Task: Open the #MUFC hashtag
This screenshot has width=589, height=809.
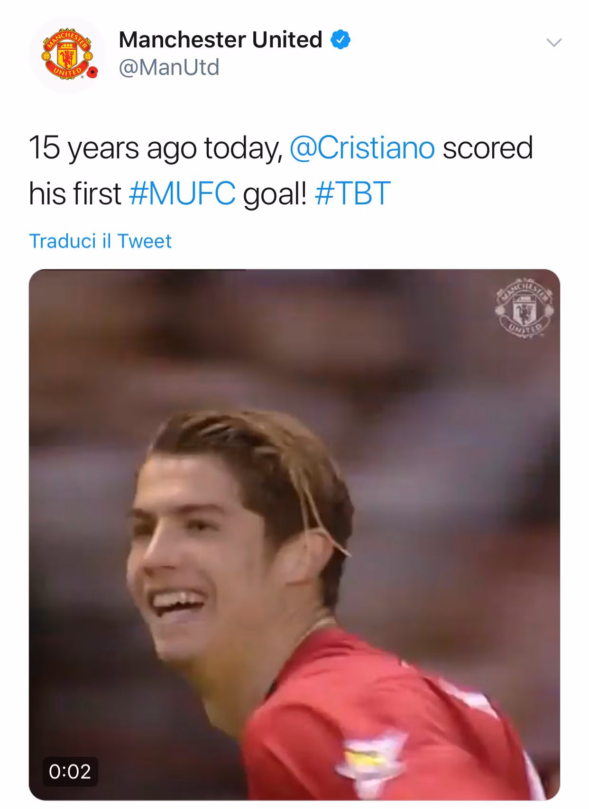Action: click(x=182, y=193)
